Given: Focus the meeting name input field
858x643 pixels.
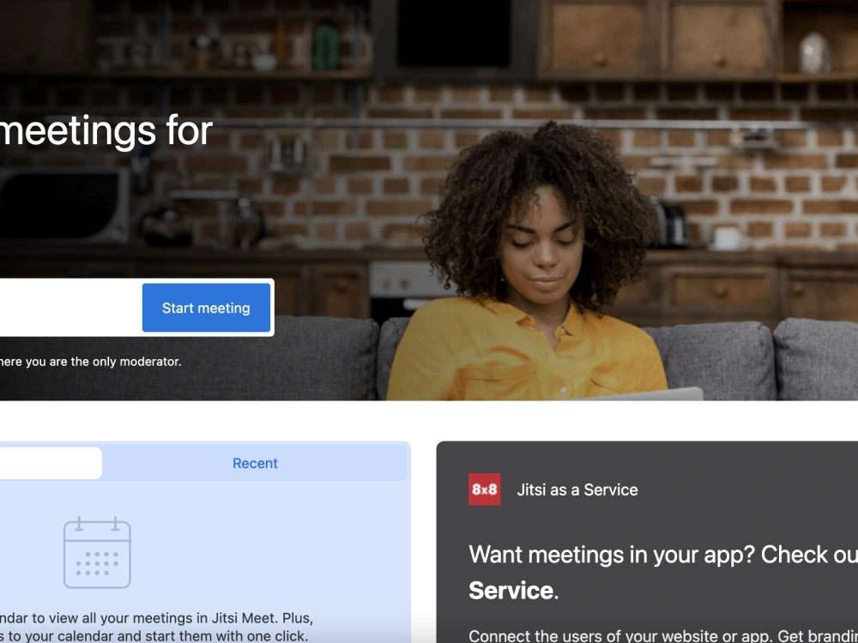Looking at the screenshot, I should click(69, 307).
